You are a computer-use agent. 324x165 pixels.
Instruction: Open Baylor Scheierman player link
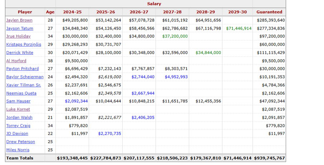coord(25,77)
